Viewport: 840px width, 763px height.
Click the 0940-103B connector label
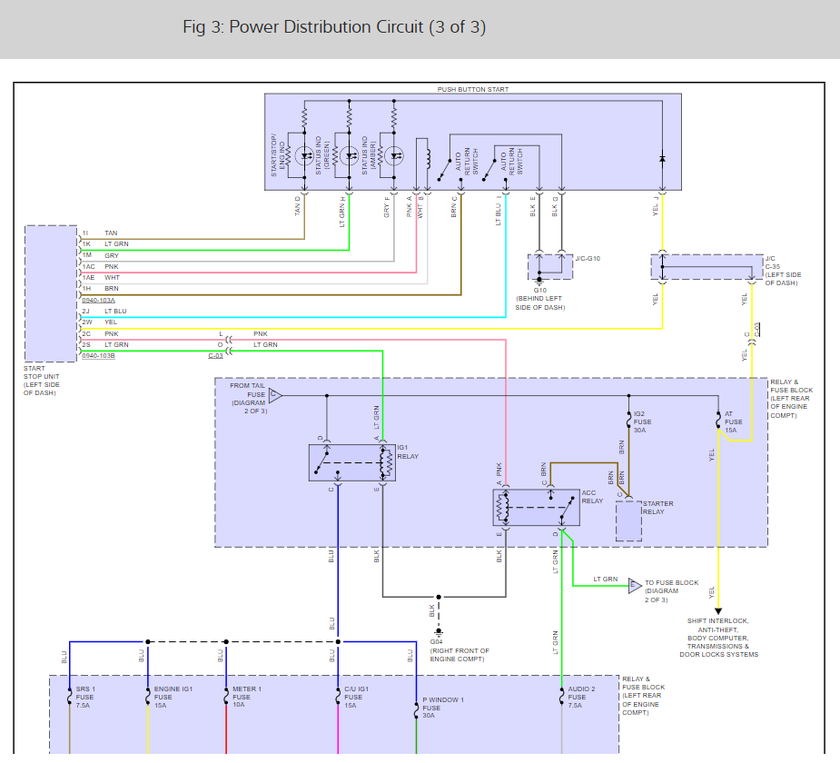[99, 356]
